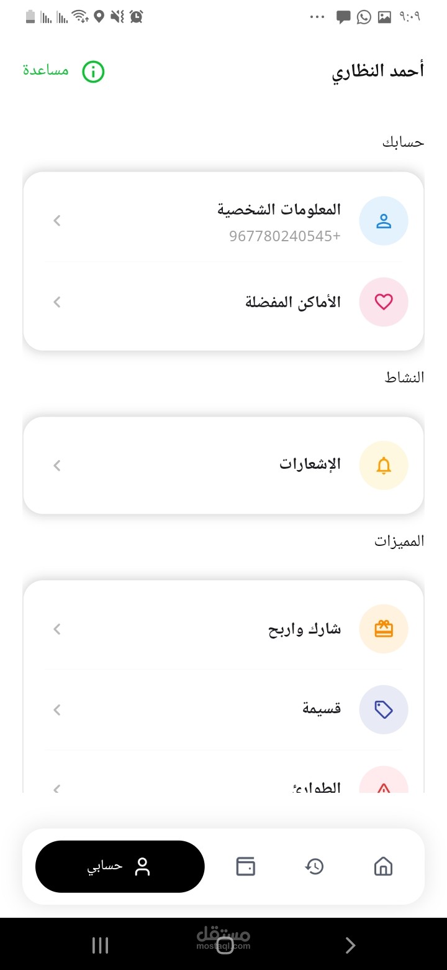Expand الإشعارات using its chevron arrow

pyautogui.click(x=57, y=465)
